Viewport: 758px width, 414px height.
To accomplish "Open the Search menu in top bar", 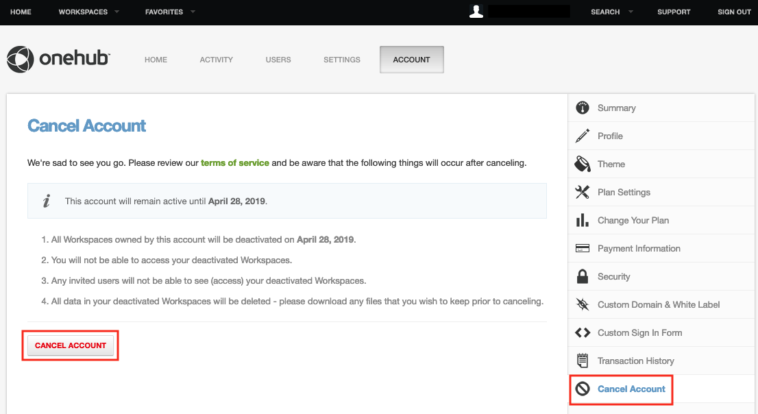I will pos(605,12).
